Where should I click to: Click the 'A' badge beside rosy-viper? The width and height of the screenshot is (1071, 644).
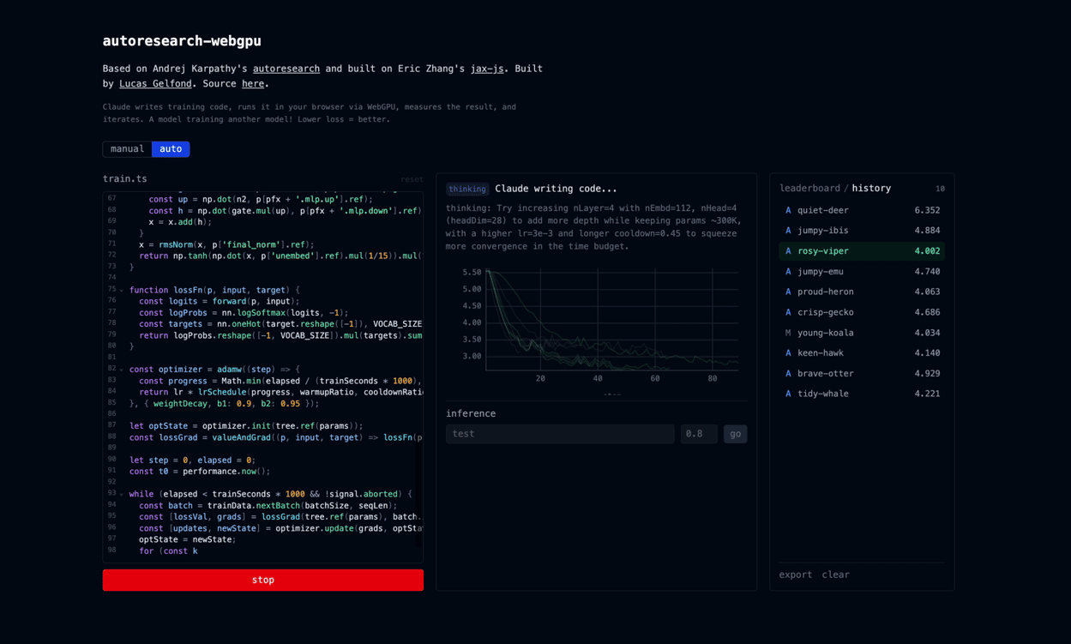click(788, 251)
